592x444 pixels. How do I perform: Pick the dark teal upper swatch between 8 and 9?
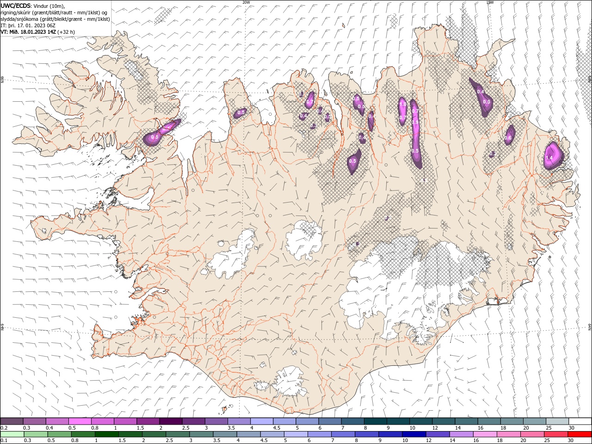click(376, 421)
